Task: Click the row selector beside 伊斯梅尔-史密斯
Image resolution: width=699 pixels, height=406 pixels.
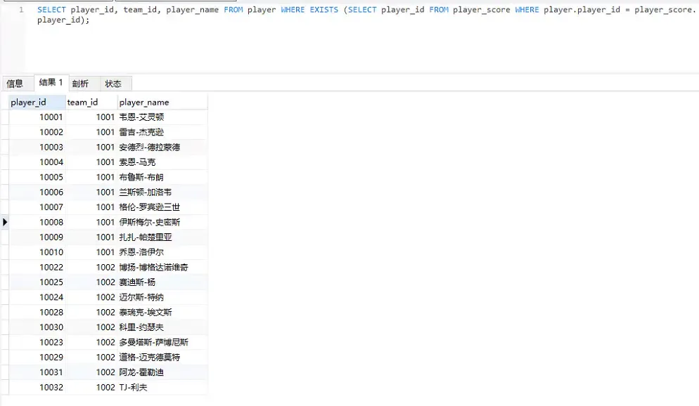Action: 5,222
